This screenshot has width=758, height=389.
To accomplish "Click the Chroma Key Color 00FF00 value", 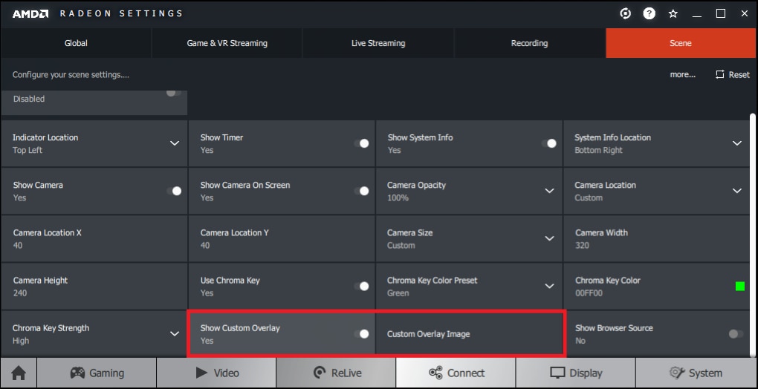I will pos(589,293).
